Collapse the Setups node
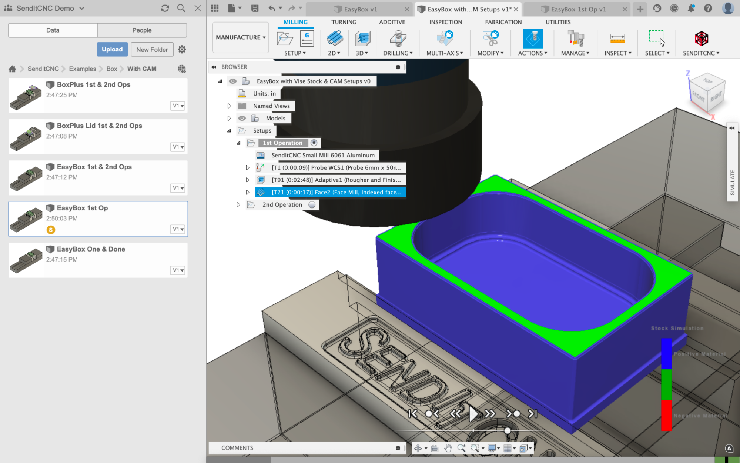740x463 pixels. pos(229,130)
